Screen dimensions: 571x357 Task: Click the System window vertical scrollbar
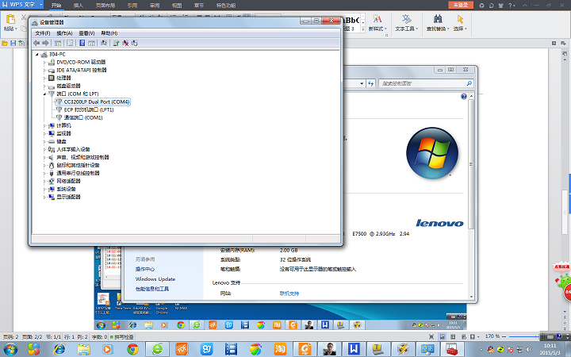tap(471, 164)
